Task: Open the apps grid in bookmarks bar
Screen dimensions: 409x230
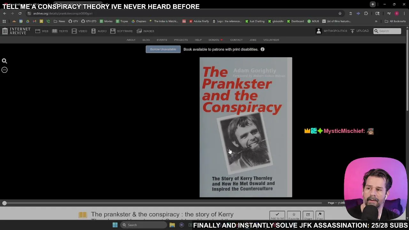Action: [x=4, y=21]
